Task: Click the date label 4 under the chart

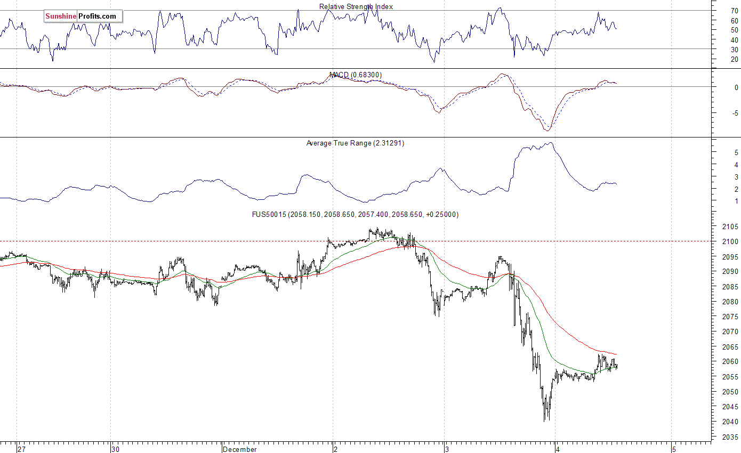Action: [x=557, y=449]
